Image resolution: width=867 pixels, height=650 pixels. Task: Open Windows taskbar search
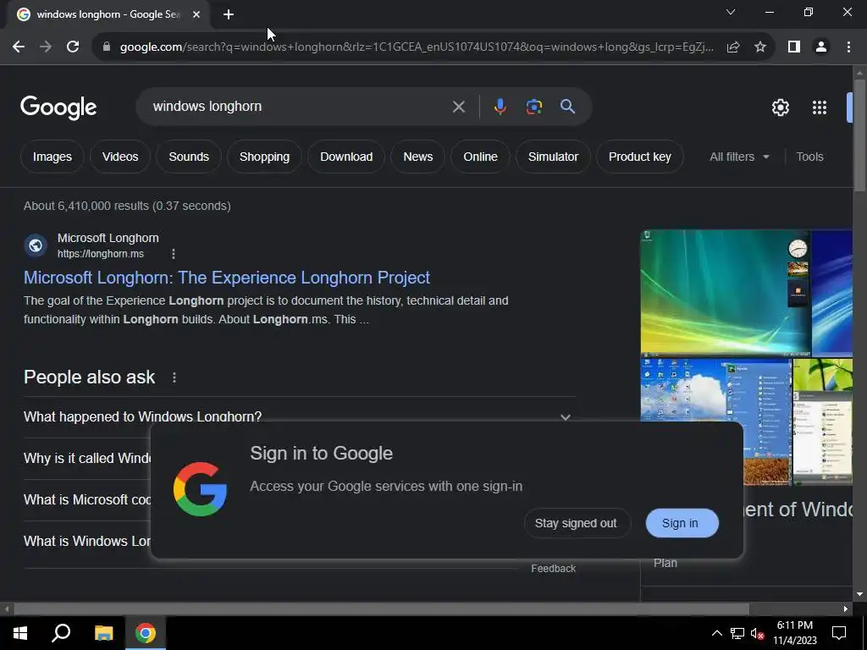pos(61,633)
